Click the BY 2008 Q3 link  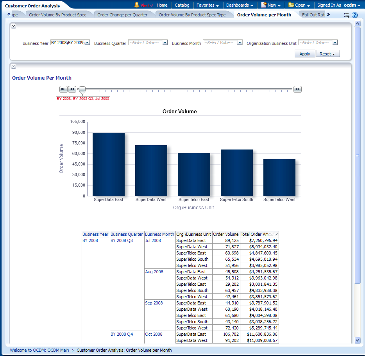pyautogui.click(x=122, y=240)
